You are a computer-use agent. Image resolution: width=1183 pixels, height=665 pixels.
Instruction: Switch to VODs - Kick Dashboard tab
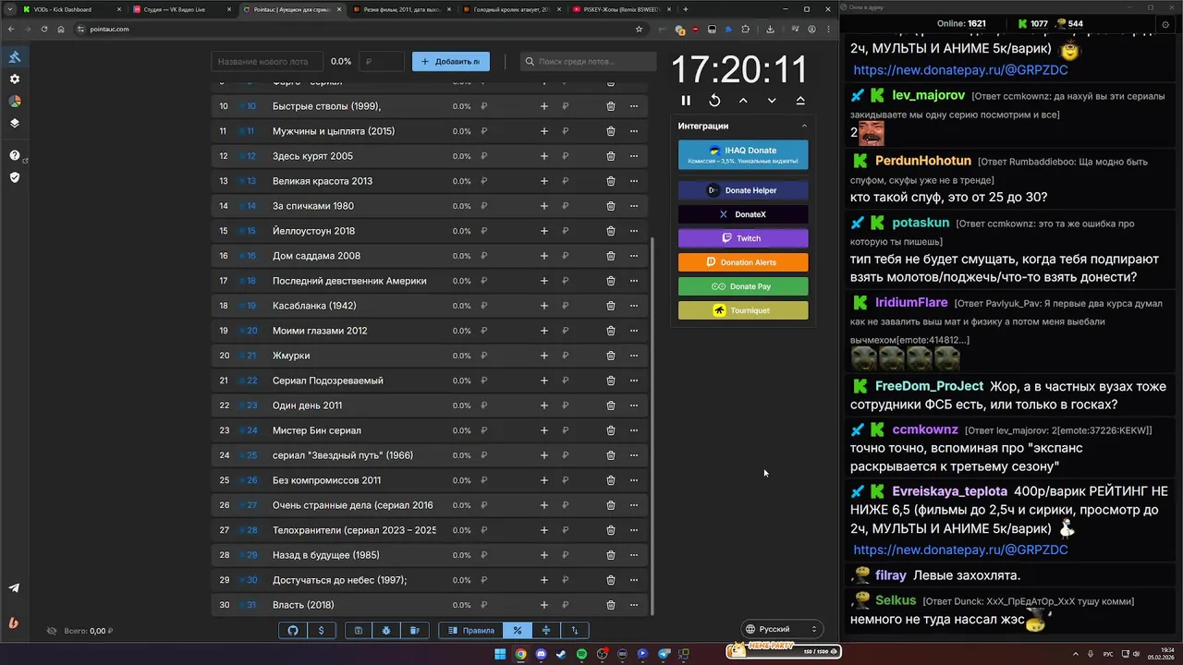pos(69,9)
